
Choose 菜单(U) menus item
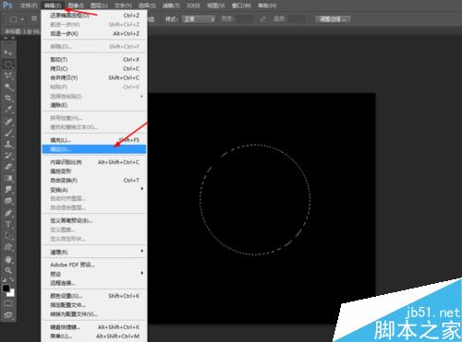(94, 336)
